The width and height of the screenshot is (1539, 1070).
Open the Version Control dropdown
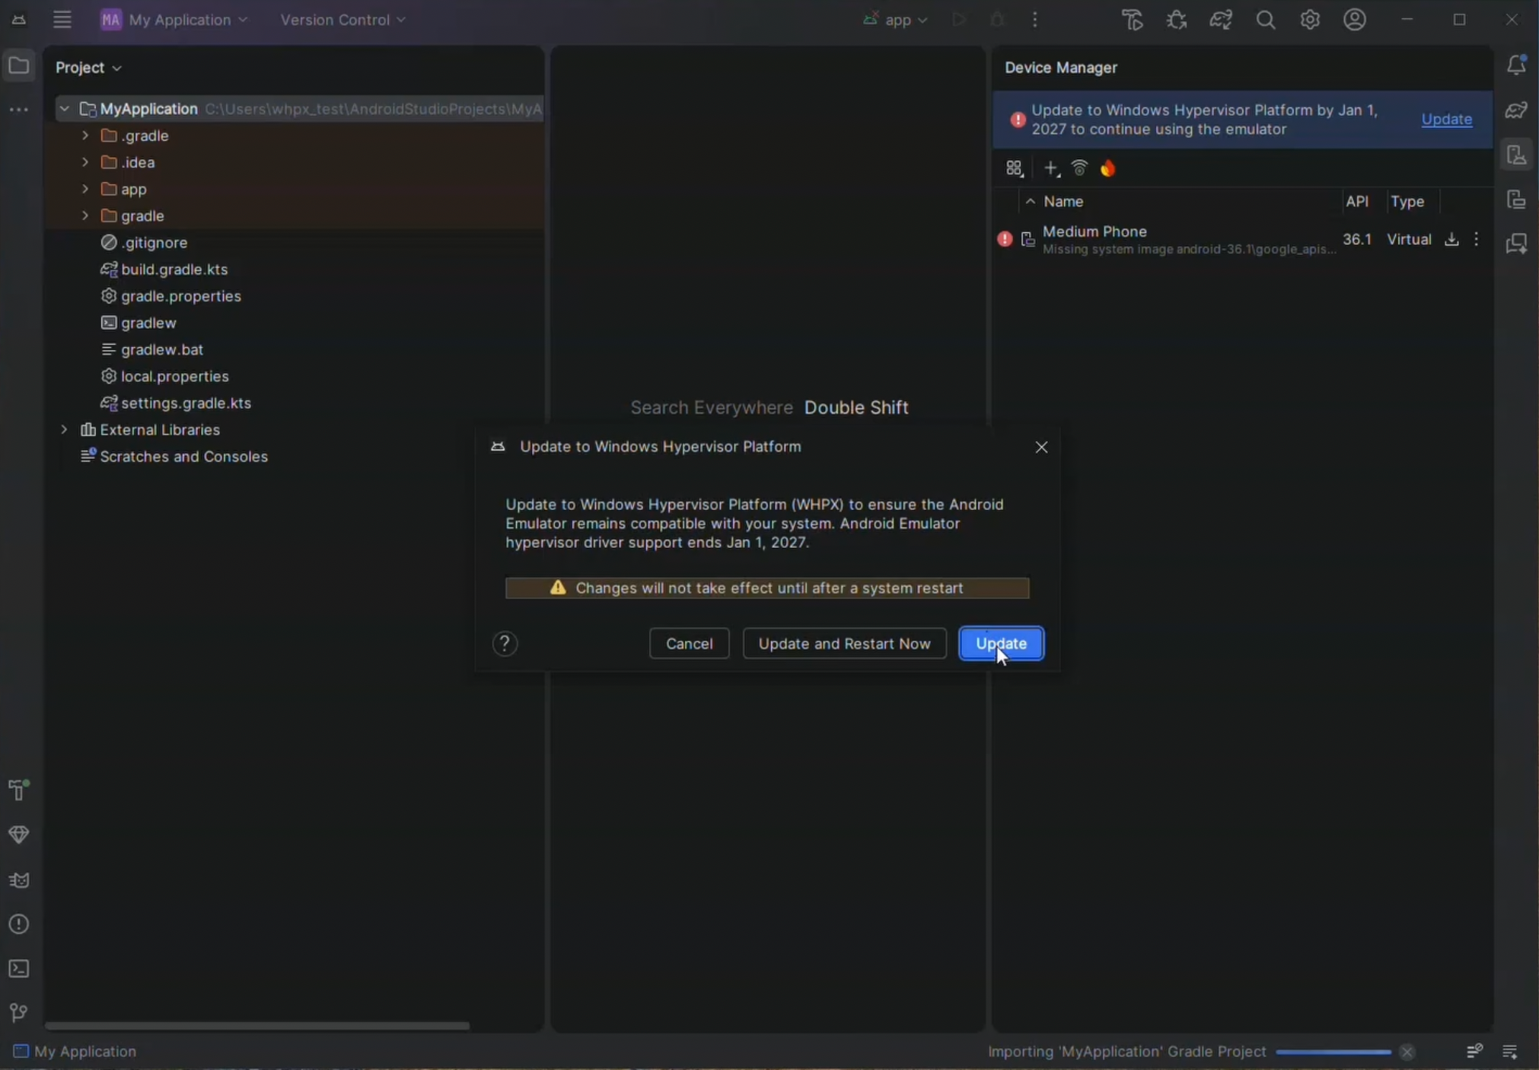click(x=343, y=20)
